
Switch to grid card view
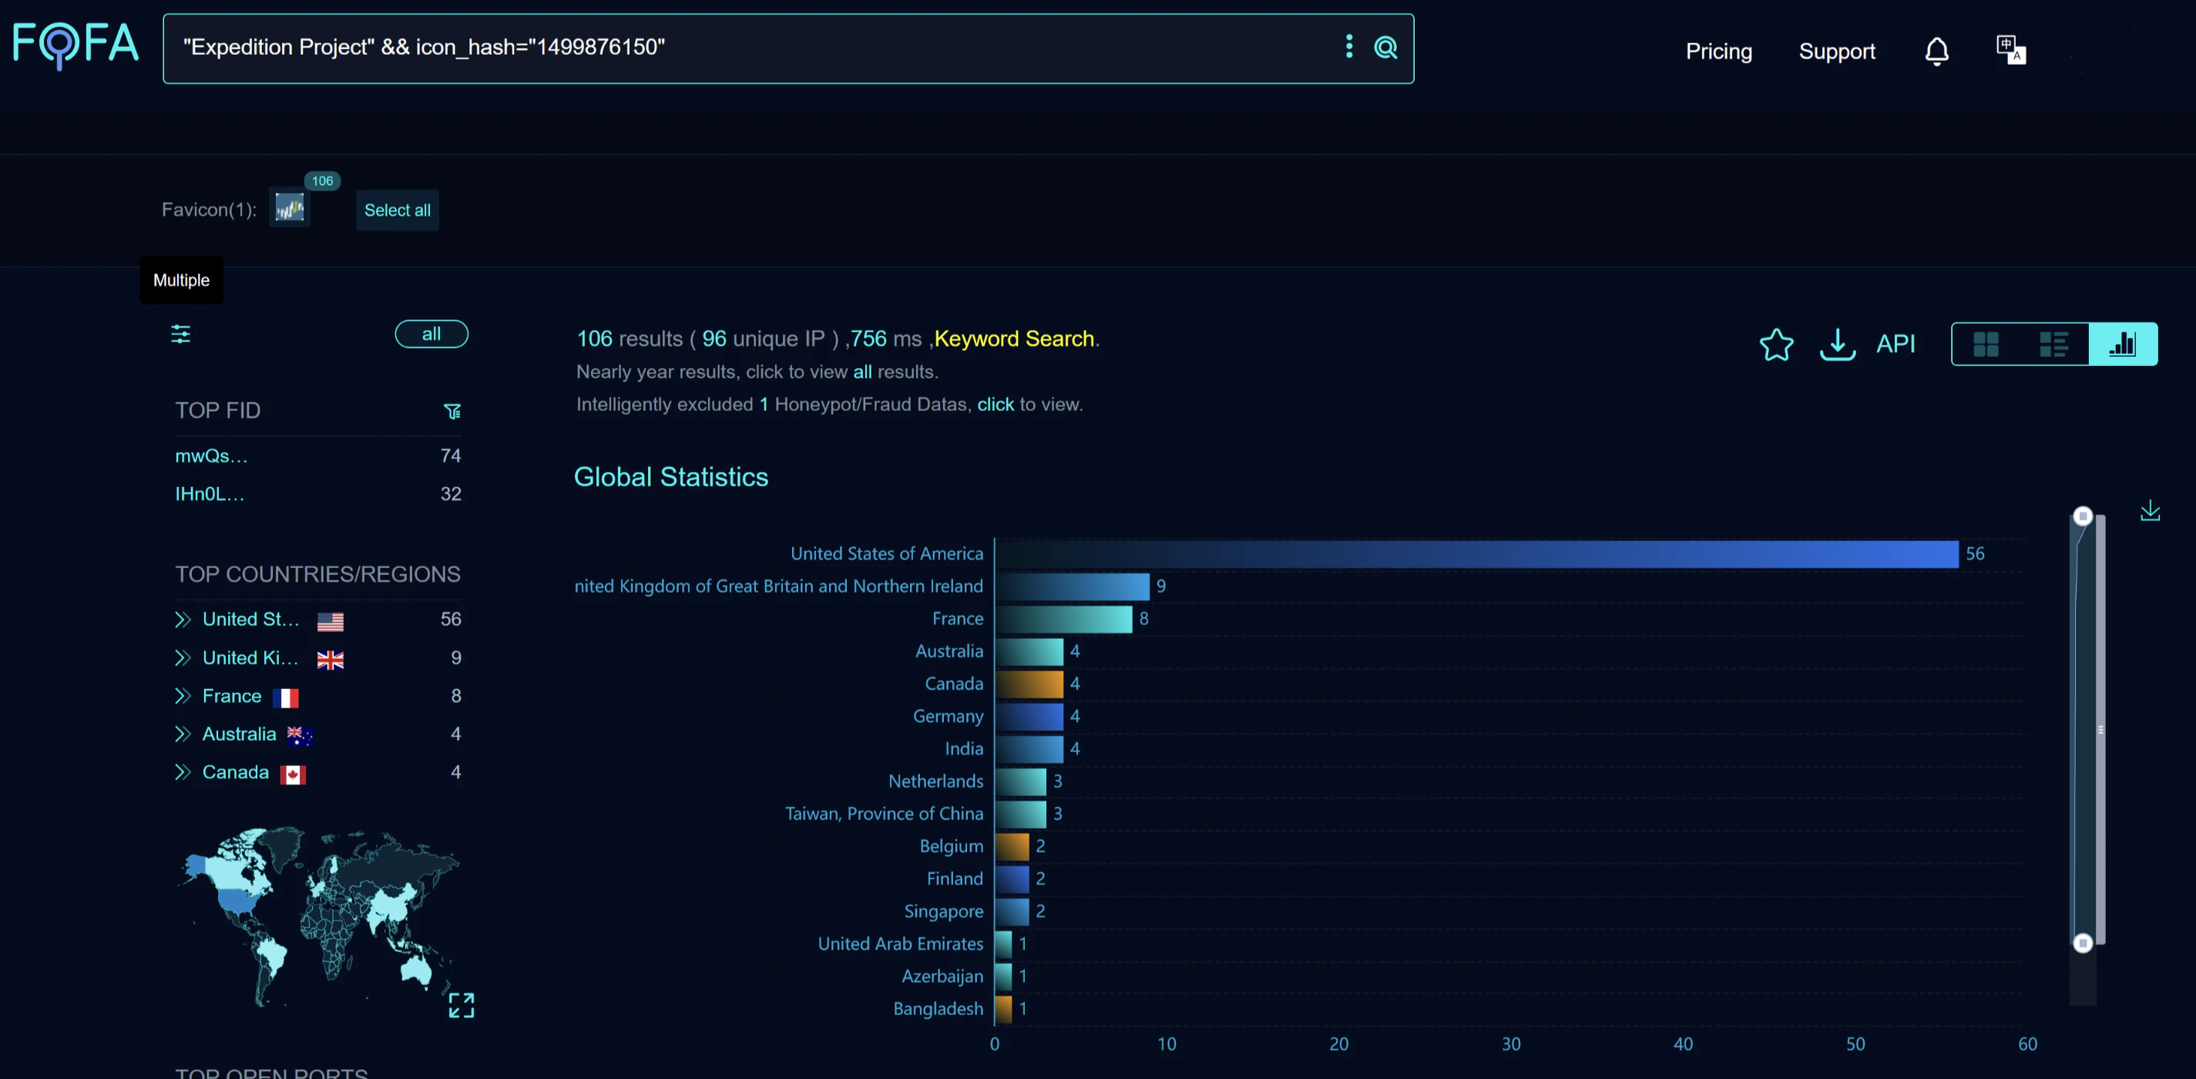click(1986, 345)
